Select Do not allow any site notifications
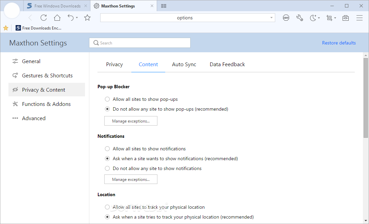The height and width of the screenshot is (224, 369). click(107, 168)
